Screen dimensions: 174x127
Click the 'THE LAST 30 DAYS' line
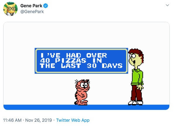coord(81,66)
